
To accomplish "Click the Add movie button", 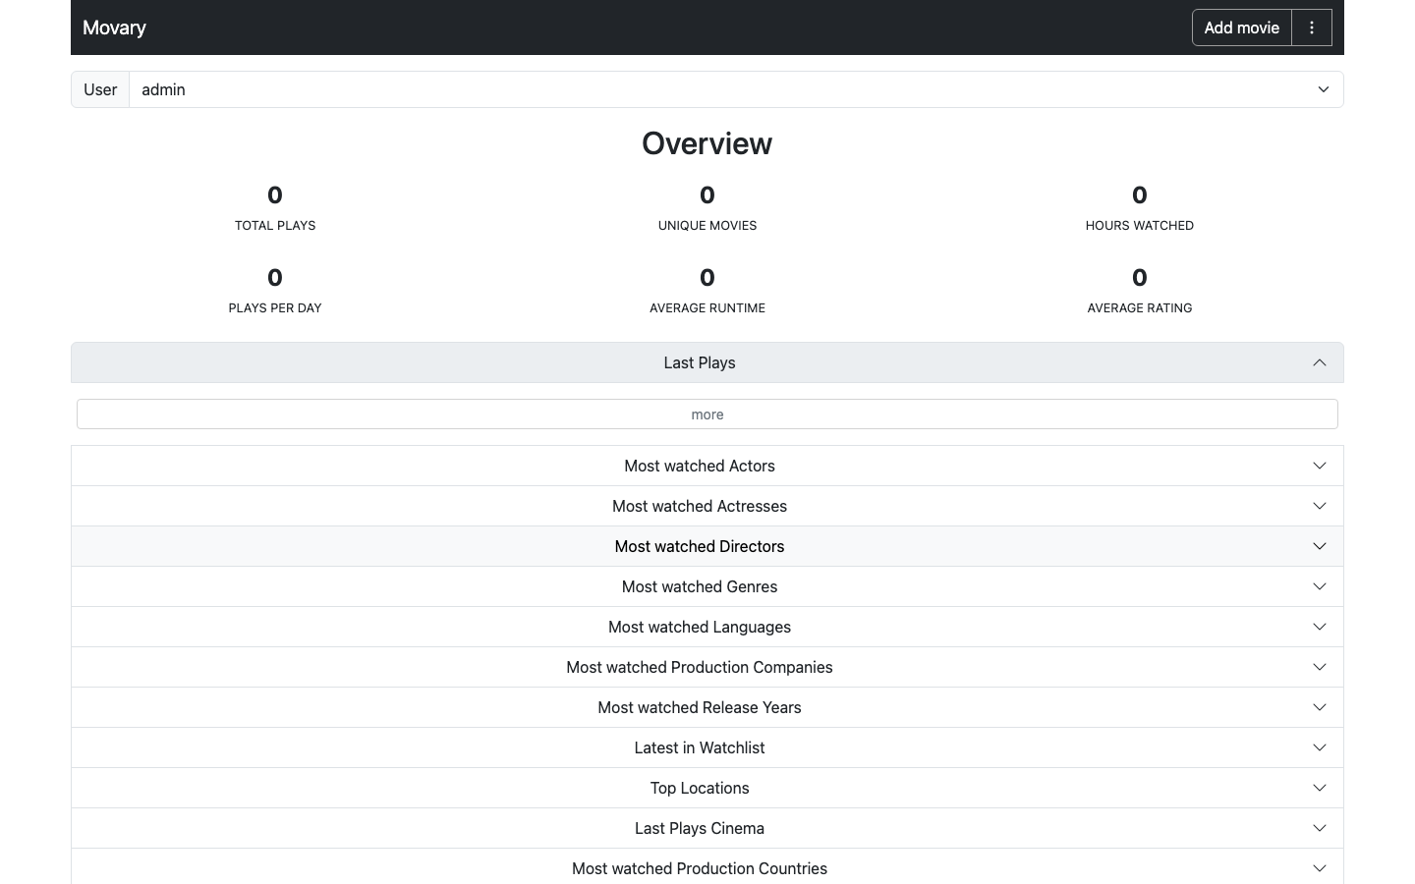I will [1242, 28].
